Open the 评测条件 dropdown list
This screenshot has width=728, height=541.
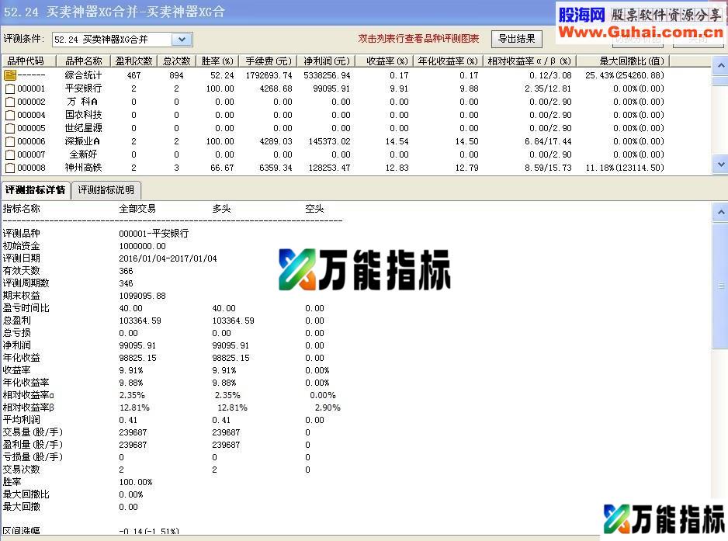tap(182, 38)
